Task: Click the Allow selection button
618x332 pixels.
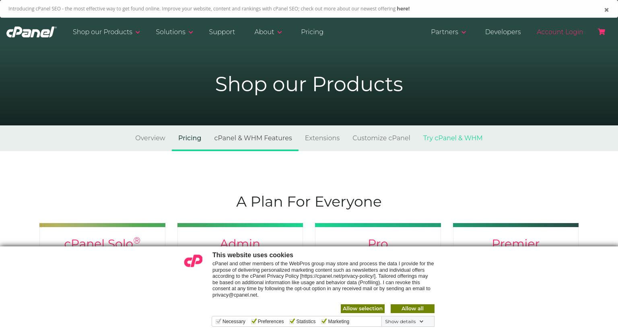Action: pyautogui.click(x=363, y=309)
